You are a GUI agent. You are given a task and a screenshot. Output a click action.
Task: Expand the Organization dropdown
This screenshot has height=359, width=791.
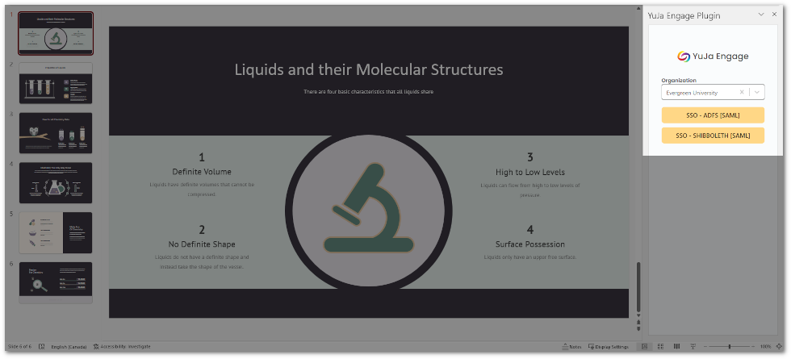point(757,93)
